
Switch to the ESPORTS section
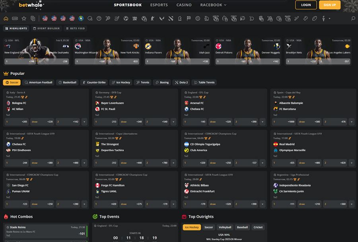click(159, 5)
